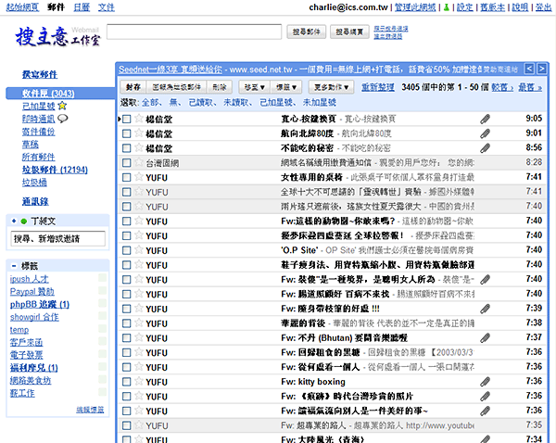Tick the checkbox for 航向北緯80度 email
Image resolution: width=556 pixels, height=443 pixels.
click(127, 133)
